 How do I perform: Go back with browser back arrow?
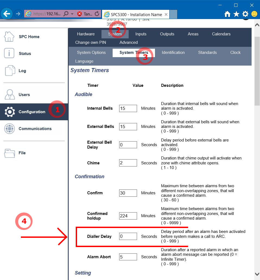pos(7,14)
